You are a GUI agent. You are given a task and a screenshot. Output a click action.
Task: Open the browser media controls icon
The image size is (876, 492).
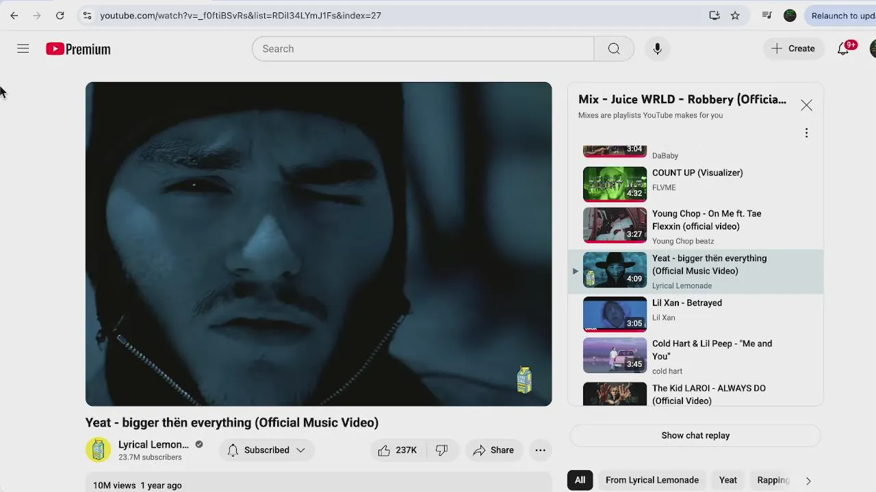pos(766,15)
